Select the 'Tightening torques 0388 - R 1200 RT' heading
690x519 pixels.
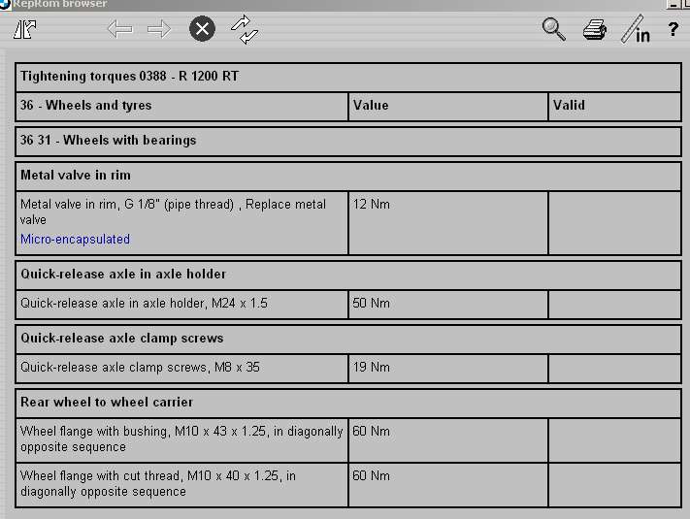point(129,76)
